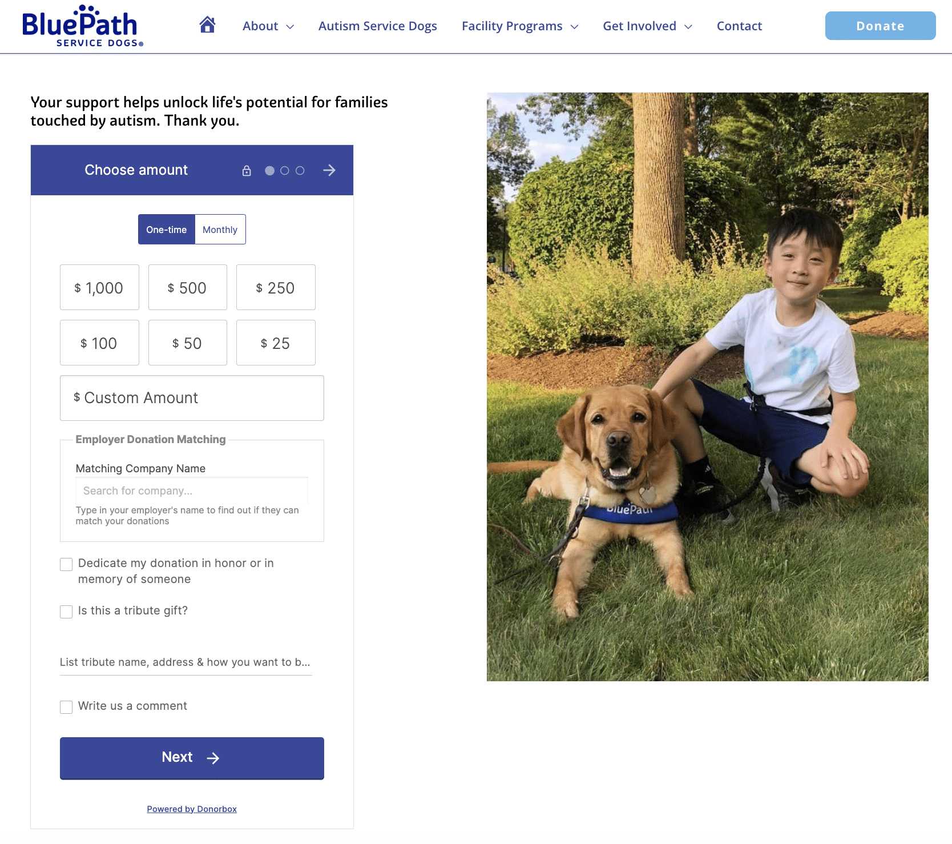
Task: Click the BluePath Service Dogs logo
Action: point(83,26)
